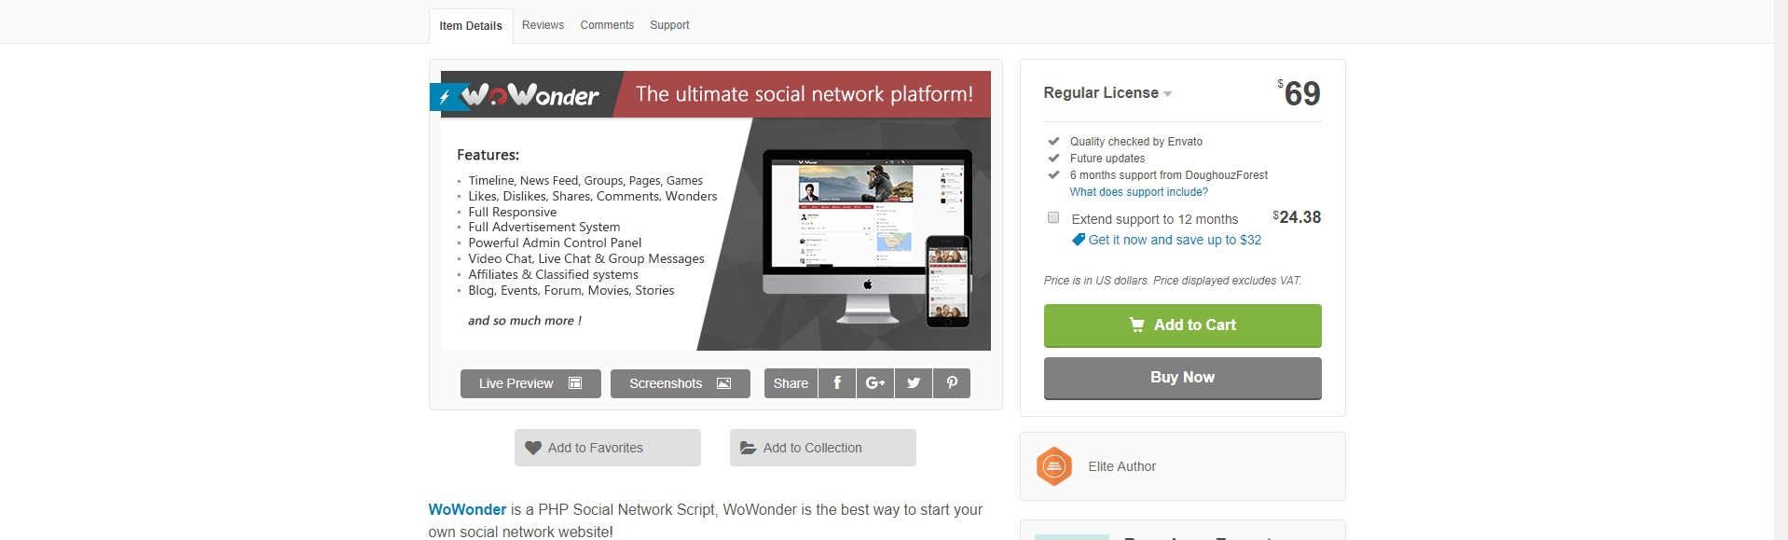The image size is (1788, 540).
Task: Click the blue lightning bolt badge
Action: click(446, 97)
